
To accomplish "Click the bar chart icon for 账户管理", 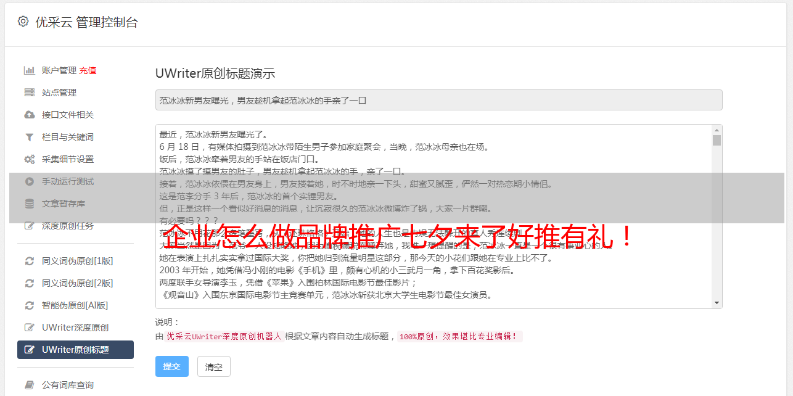I will click(29, 70).
